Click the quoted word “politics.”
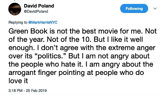Screen dimensions: 164x95 tap(50, 56)
